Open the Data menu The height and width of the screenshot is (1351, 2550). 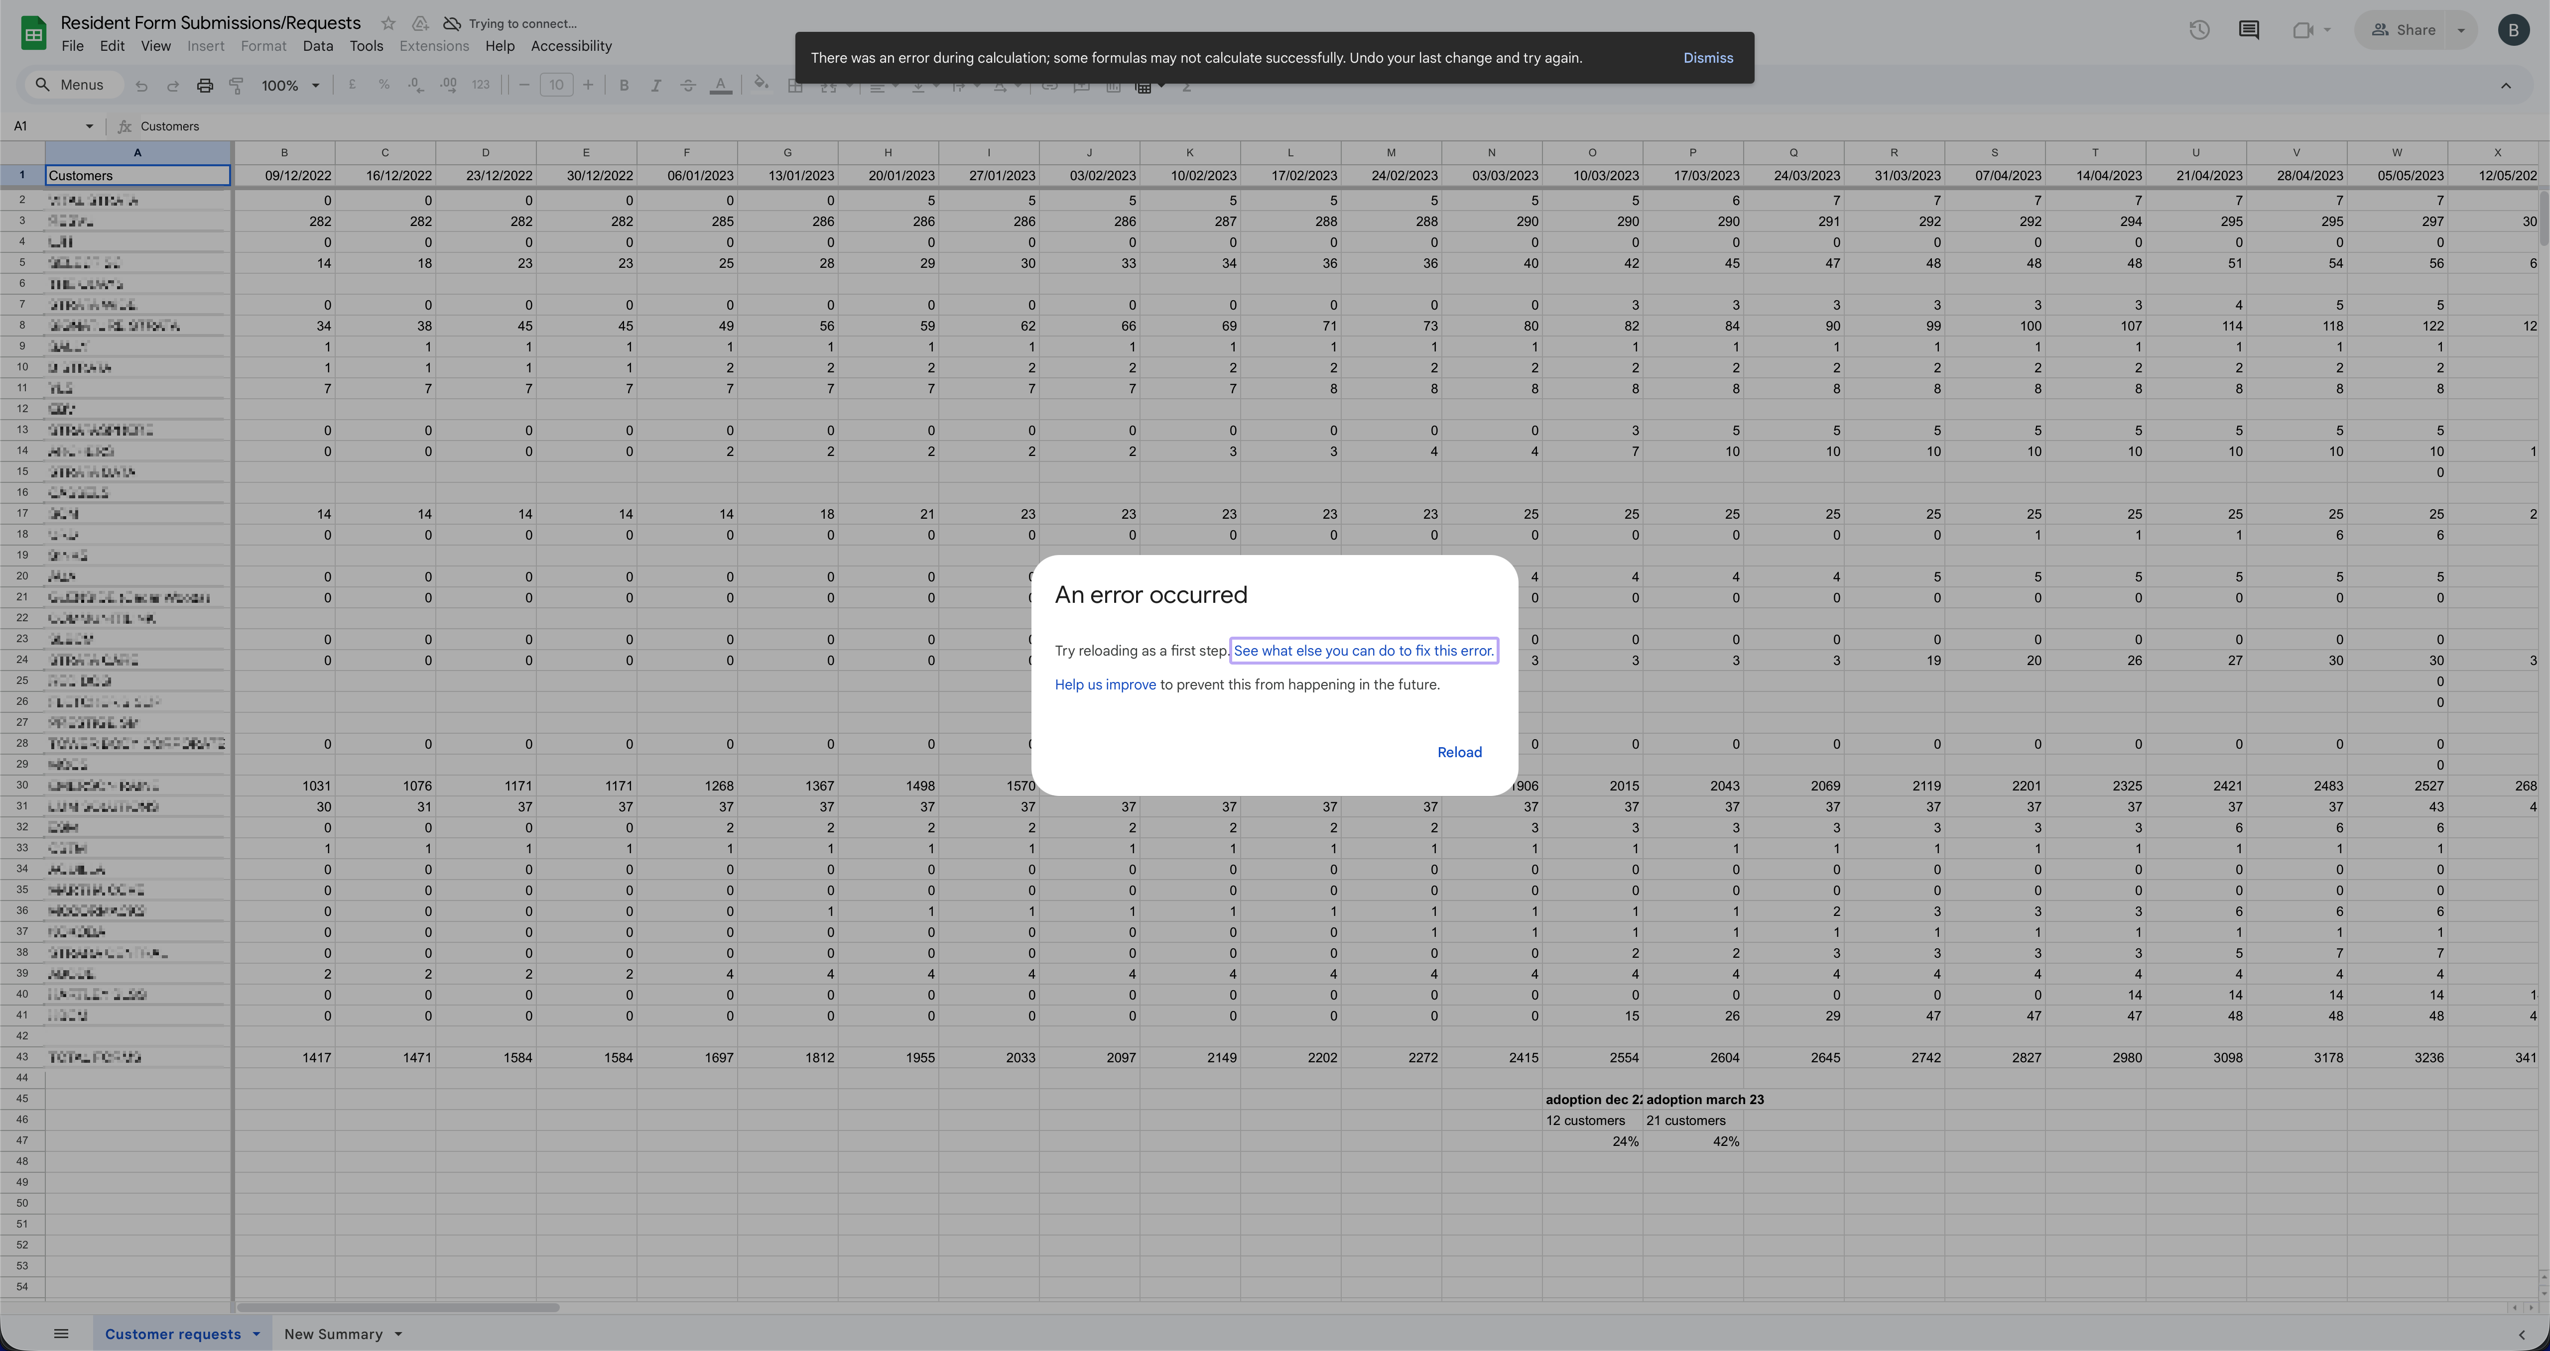point(317,46)
